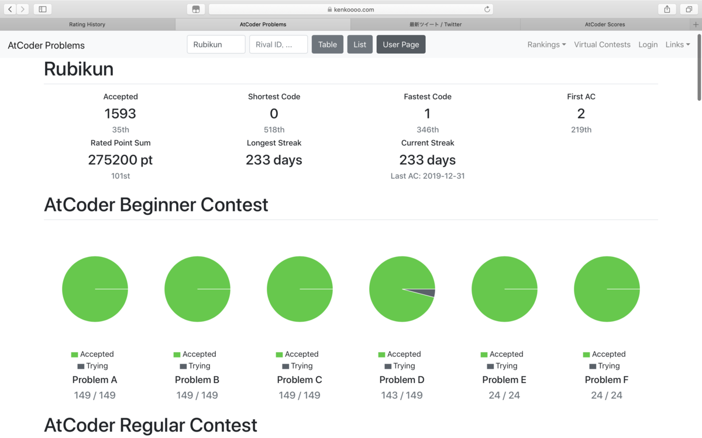
Task: Toggle Accepted legend for Problem A
Action: click(x=92, y=354)
